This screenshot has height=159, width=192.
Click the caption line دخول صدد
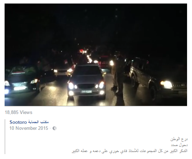coord(179,145)
